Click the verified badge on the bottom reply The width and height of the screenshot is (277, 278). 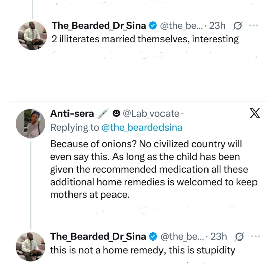coord(153,236)
